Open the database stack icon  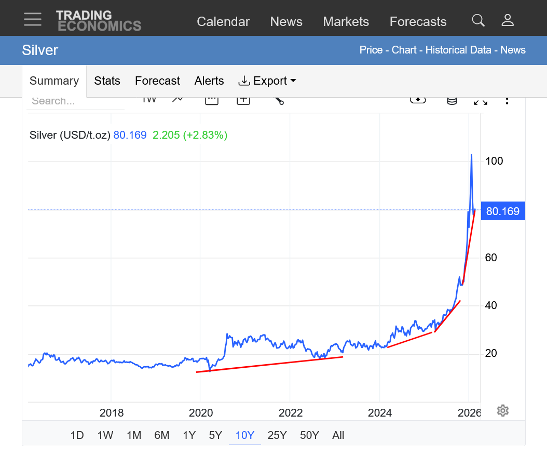pyautogui.click(x=452, y=100)
